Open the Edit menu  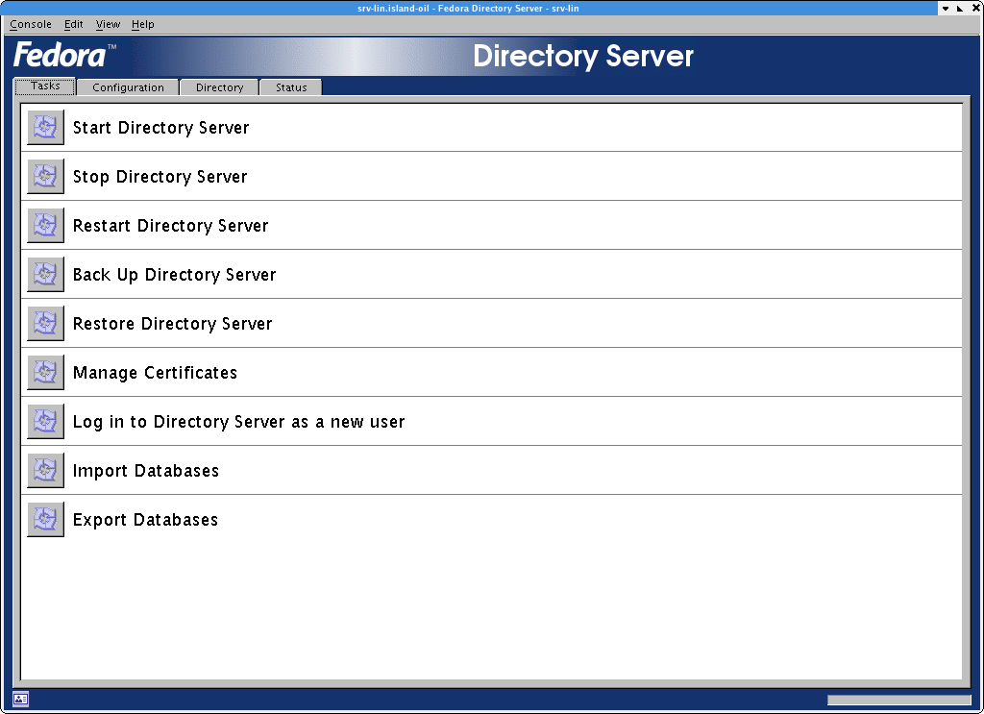pos(73,24)
